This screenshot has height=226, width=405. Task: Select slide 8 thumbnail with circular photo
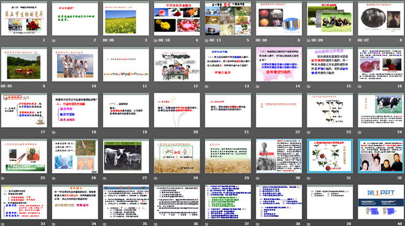click(x=381, y=19)
